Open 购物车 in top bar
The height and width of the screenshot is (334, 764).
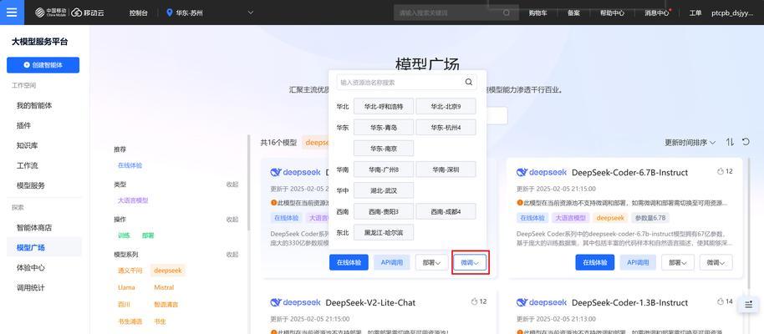click(537, 13)
